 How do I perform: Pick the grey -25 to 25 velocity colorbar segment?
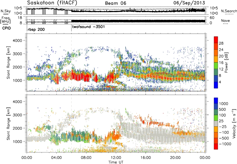(x=216, y=124)
